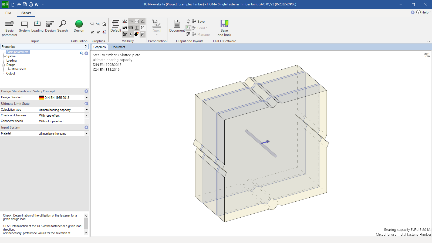Viewport: 432px width, 243px height.
Task: Switch to the Graphics tab
Action: 99,47
